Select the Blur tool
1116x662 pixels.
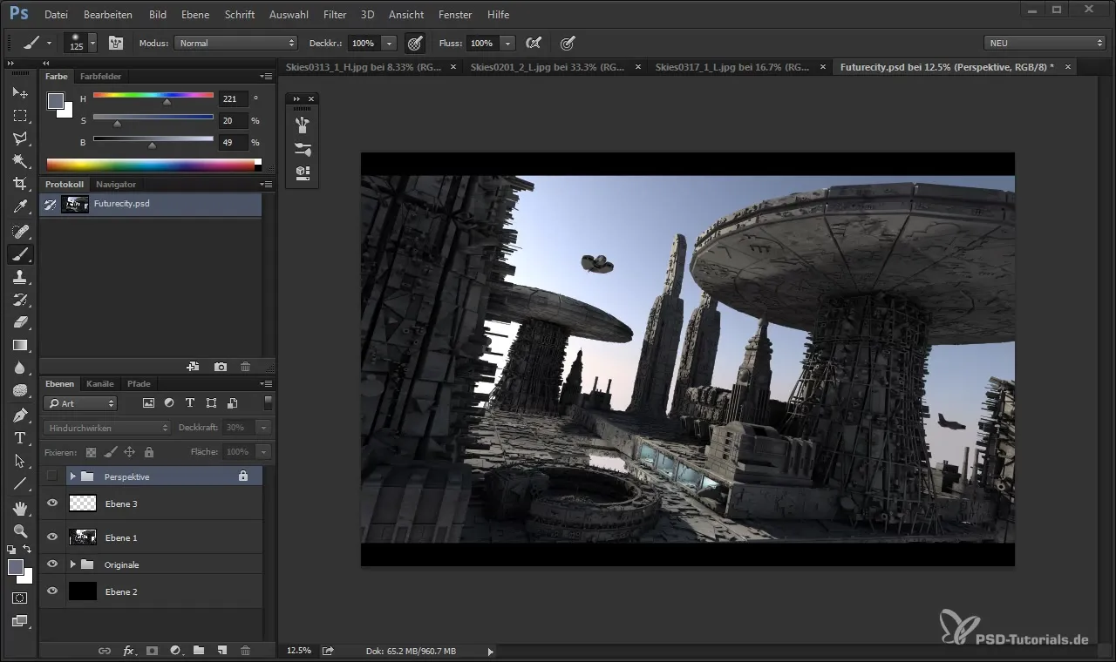(20, 368)
